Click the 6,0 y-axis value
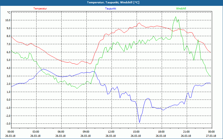223x139 pixels. click(x=8, y=52)
